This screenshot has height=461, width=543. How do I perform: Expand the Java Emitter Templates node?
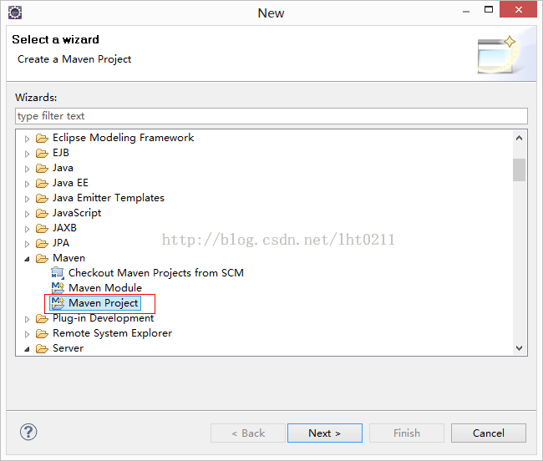(x=27, y=199)
